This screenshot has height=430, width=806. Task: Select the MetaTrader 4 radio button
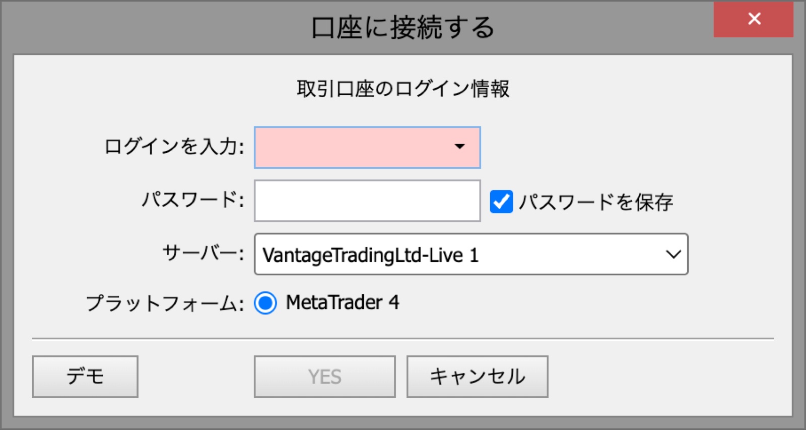265,303
